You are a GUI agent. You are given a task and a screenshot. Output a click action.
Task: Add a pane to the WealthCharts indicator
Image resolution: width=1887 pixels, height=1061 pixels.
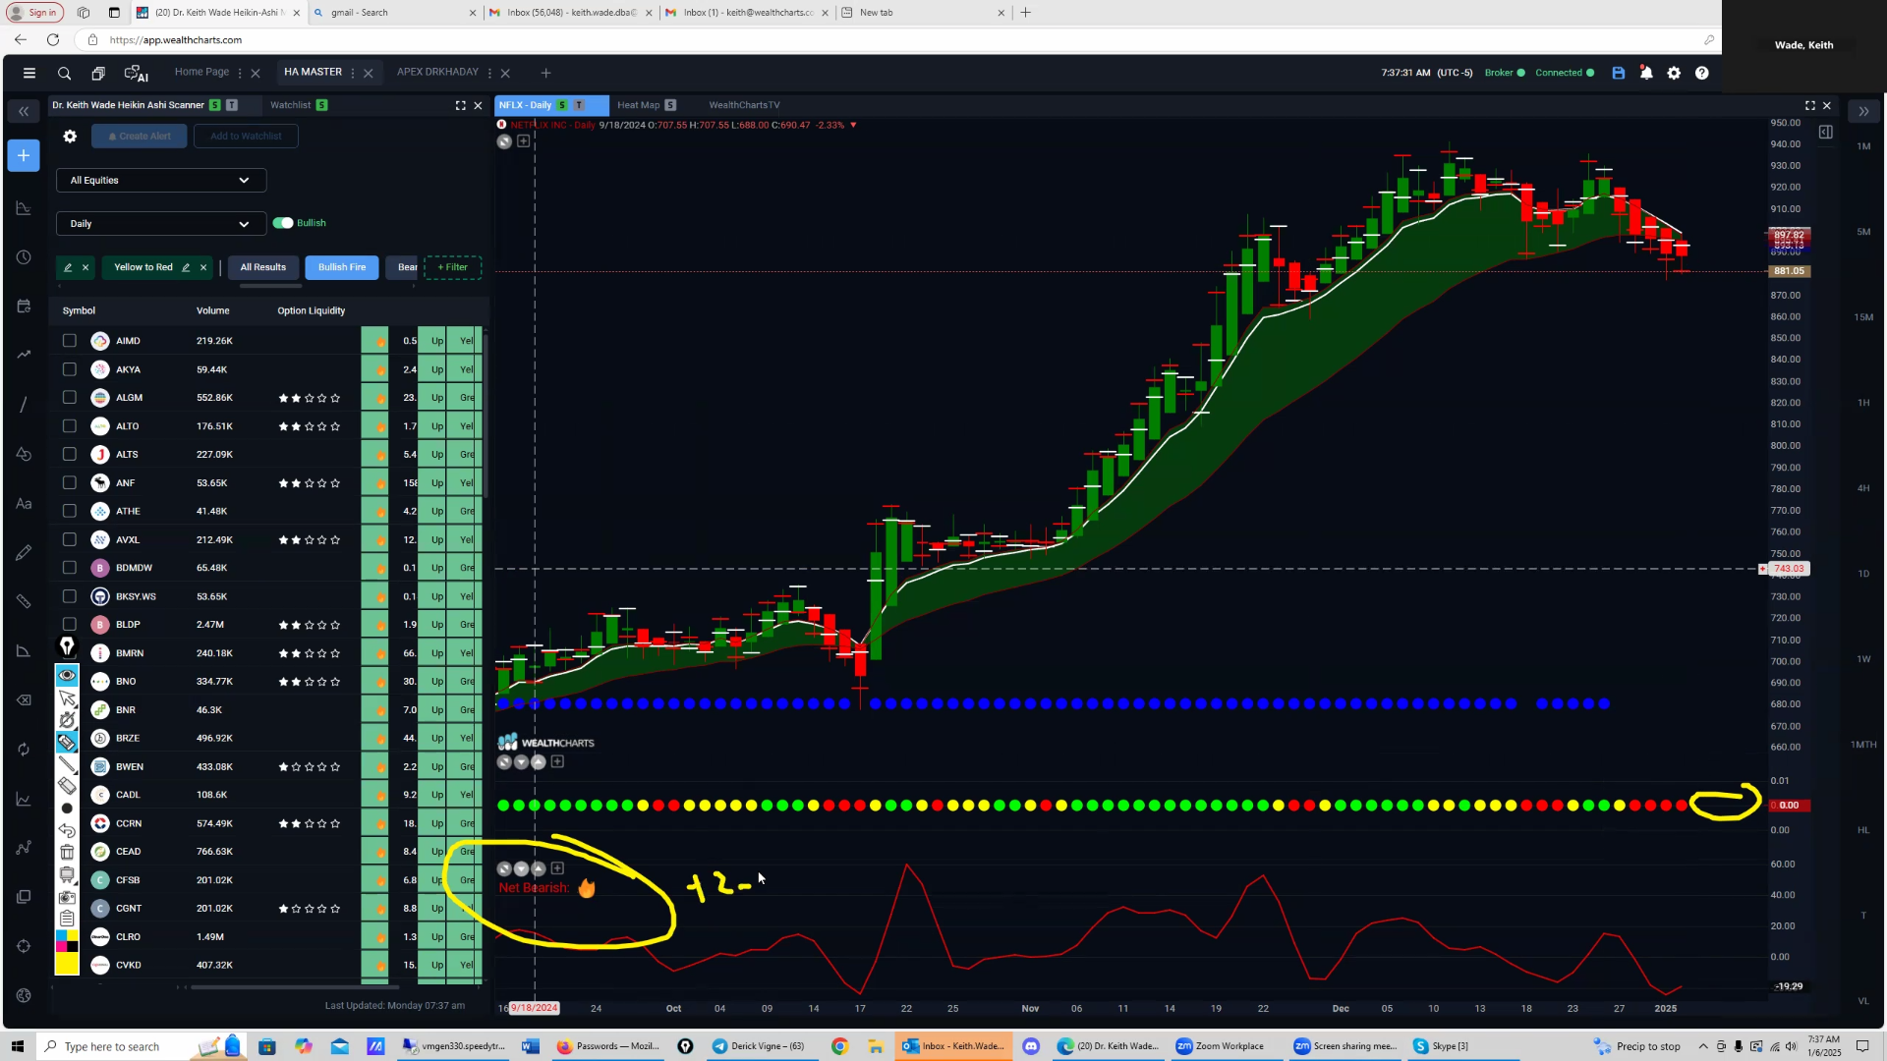point(557,761)
